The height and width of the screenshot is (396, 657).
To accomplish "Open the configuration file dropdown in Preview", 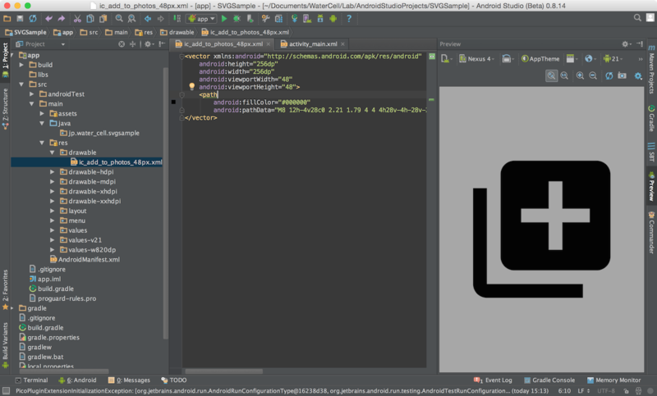I will [447, 59].
